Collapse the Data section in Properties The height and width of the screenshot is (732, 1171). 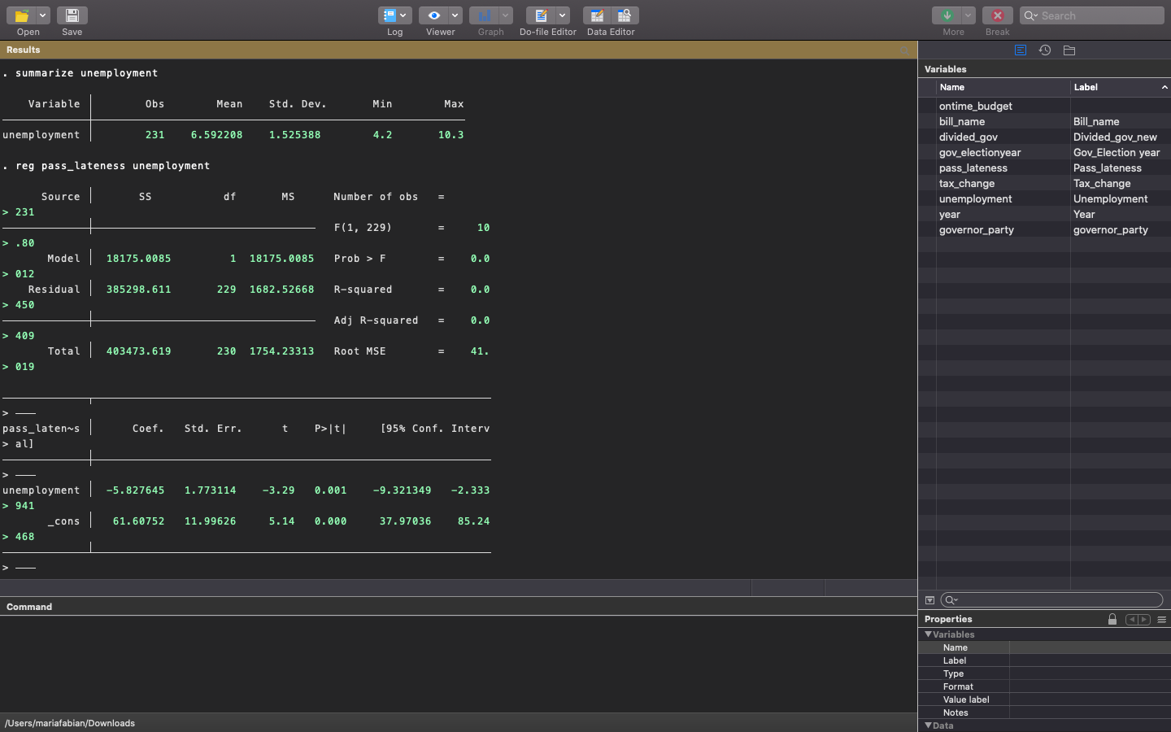928,725
